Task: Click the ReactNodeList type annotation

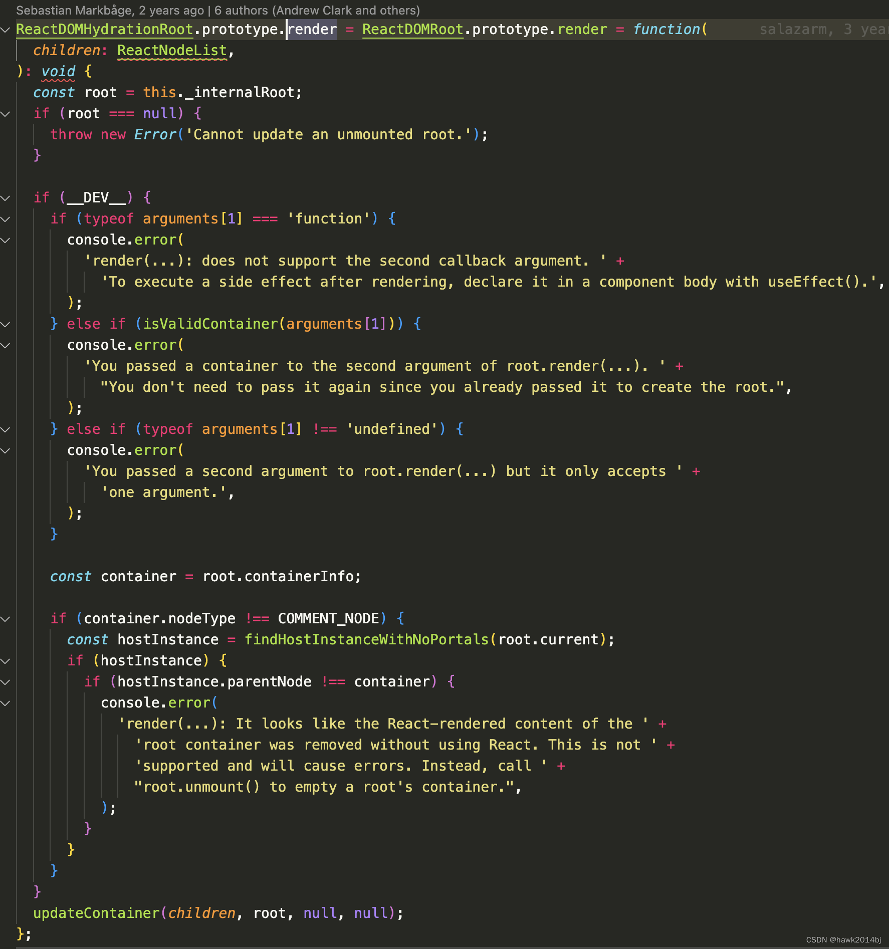Action: click(x=172, y=51)
